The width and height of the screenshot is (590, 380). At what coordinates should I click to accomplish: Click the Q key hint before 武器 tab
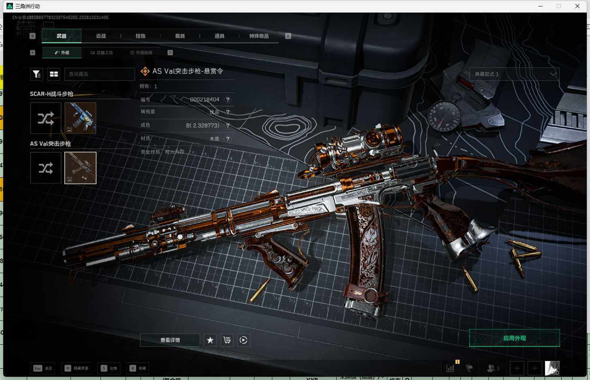[33, 36]
